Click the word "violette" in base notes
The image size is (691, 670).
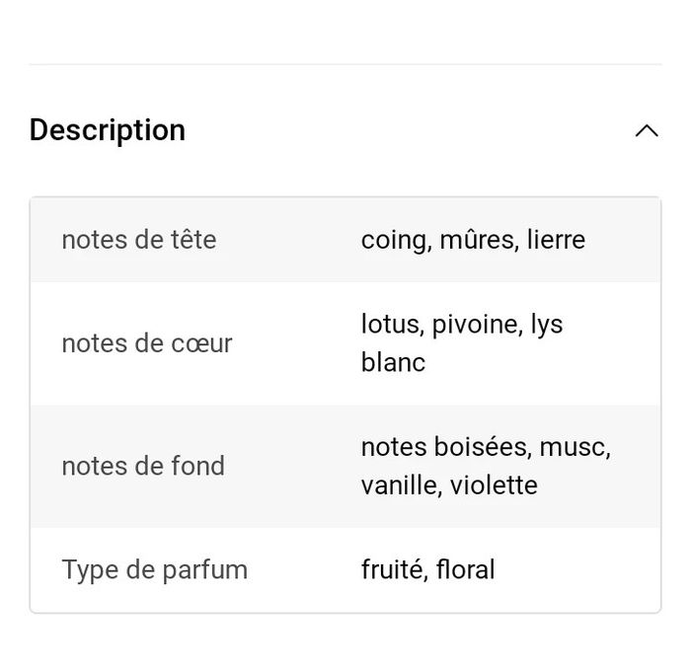494,485
